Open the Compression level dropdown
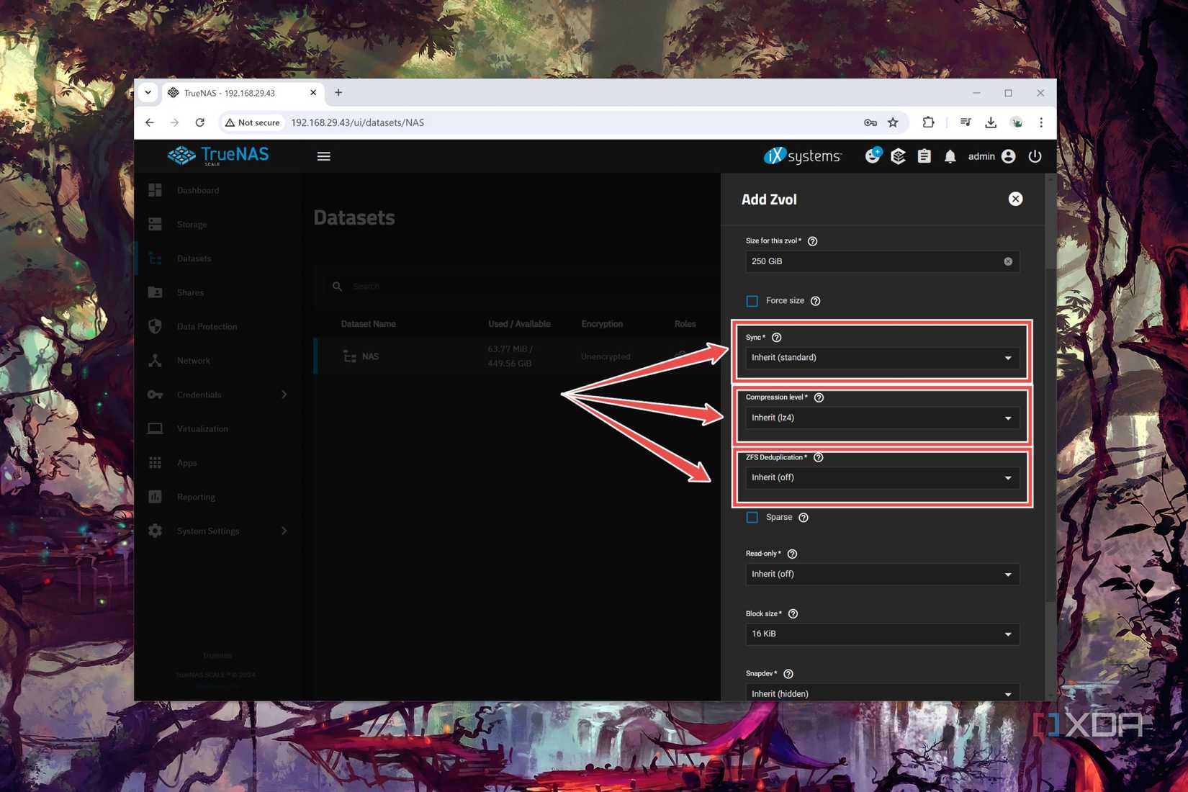Viewport: 1188px width, 792px height. (x=882, y=418)
